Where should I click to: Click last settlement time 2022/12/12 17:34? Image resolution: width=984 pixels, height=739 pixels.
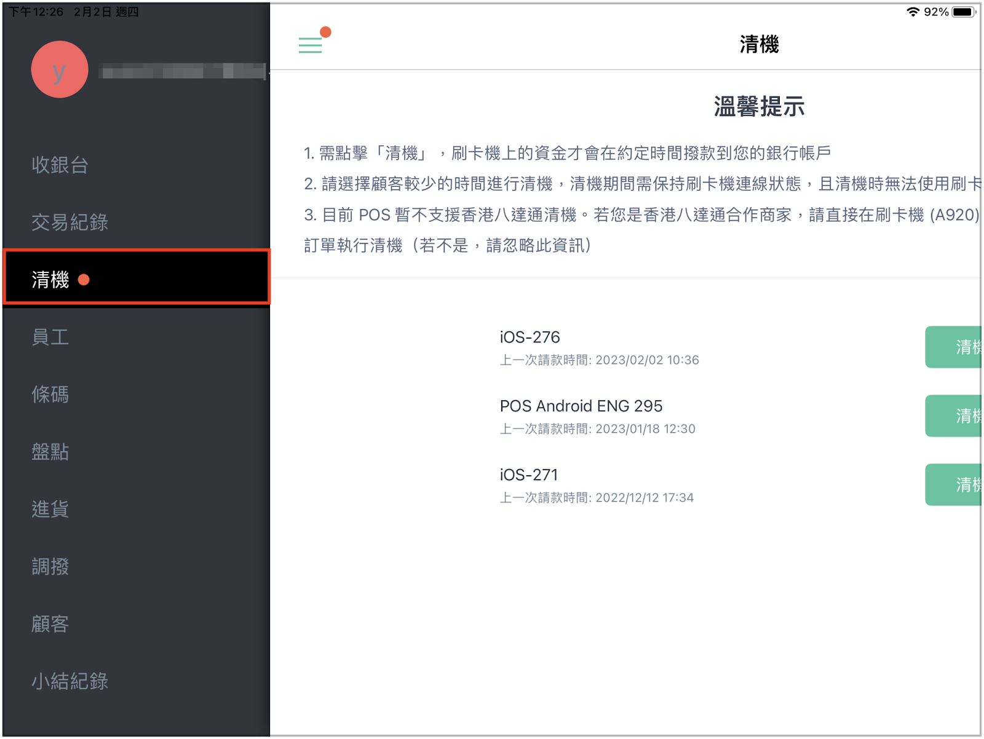tap(597, 498)
